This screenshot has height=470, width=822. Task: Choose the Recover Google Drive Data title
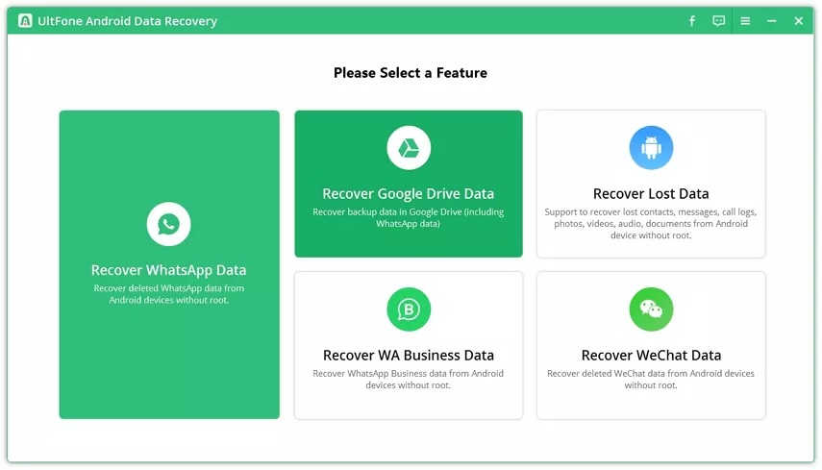pyautogui.click(x=408, y=194)
